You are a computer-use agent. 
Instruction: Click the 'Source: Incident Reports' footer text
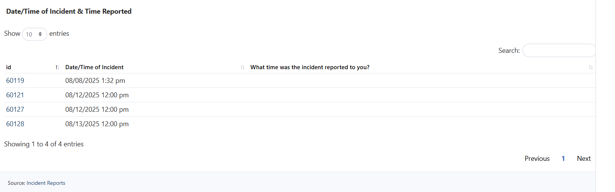click(37, 183)
